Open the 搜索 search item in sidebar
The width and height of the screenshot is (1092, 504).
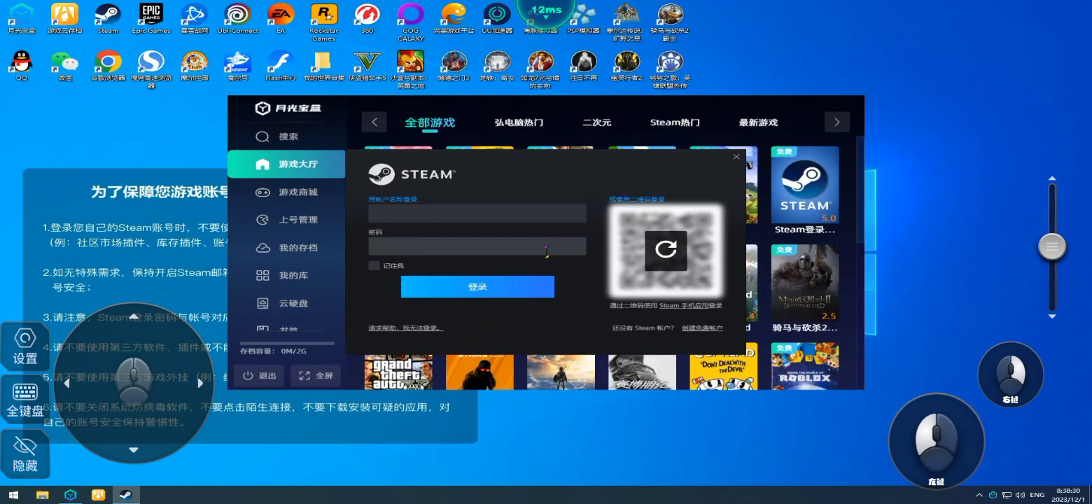(x=287, y=136)
